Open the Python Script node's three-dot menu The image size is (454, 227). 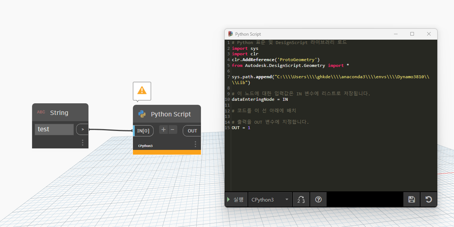(x=196, y=144)
